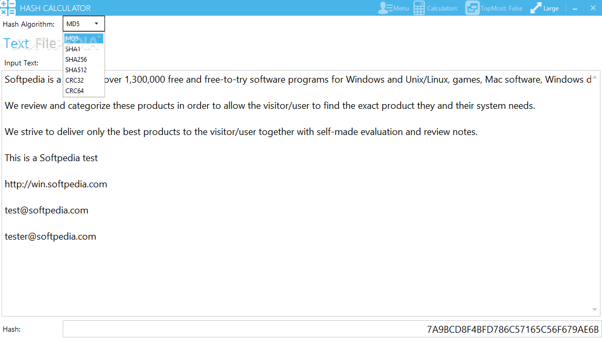
Task: Click the scrollbar up arrow of input text
Action: tap(594, 77)
